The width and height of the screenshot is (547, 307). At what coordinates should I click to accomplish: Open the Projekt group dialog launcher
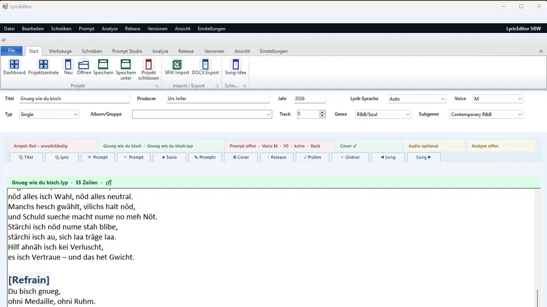[x=157, y=86]
